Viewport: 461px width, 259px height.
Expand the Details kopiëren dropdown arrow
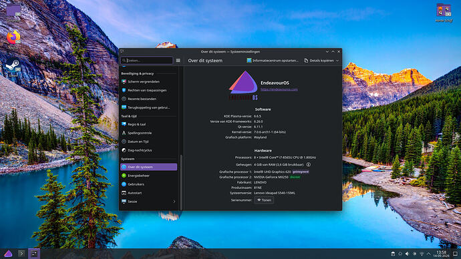point(337,61)
